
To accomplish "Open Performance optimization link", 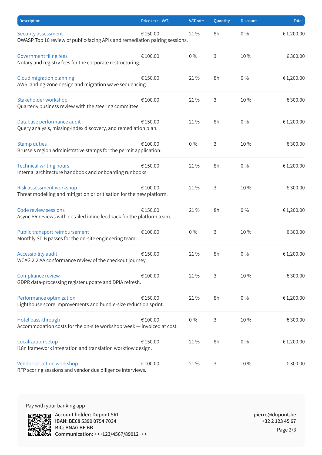I will (x=46, y=298).
